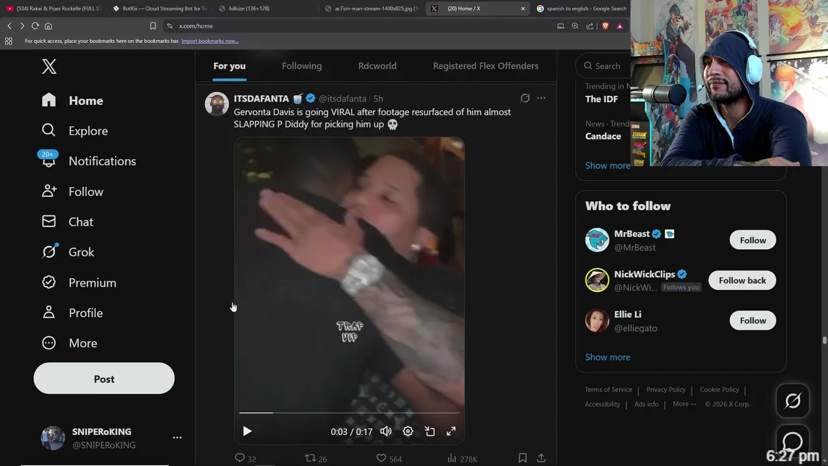Open SNIPERoKING account options menu
This screenshot has height=466, width=828.
pyautogui.click(x=177, y=438)
